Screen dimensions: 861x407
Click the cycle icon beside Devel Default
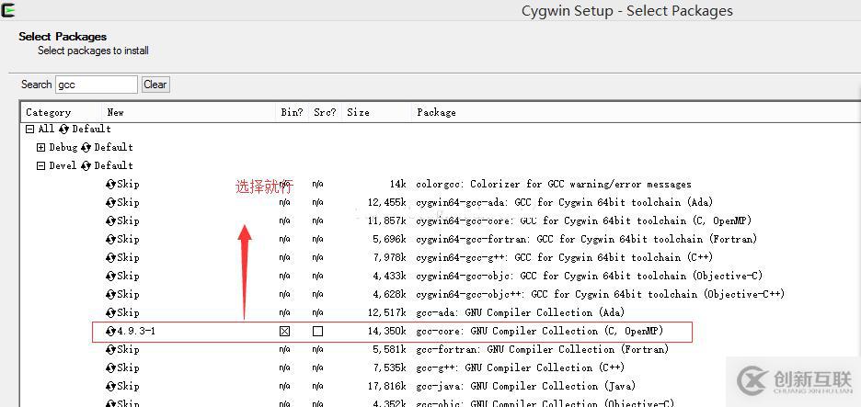pyautogui.click(x=86, y=165)
